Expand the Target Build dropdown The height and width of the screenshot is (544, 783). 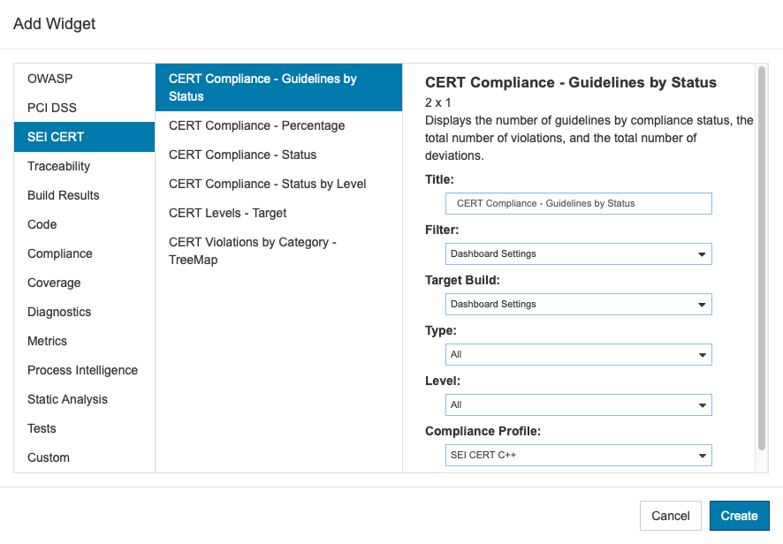click(578, 305)
